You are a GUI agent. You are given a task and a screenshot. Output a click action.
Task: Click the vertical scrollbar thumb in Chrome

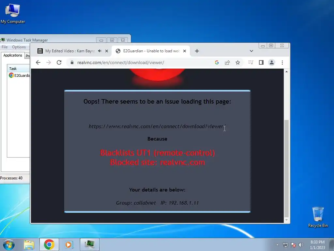tap(286, 168)
